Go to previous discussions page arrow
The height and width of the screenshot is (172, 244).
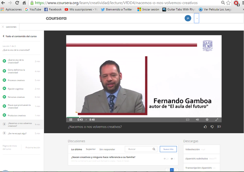[x=167, y=170]
